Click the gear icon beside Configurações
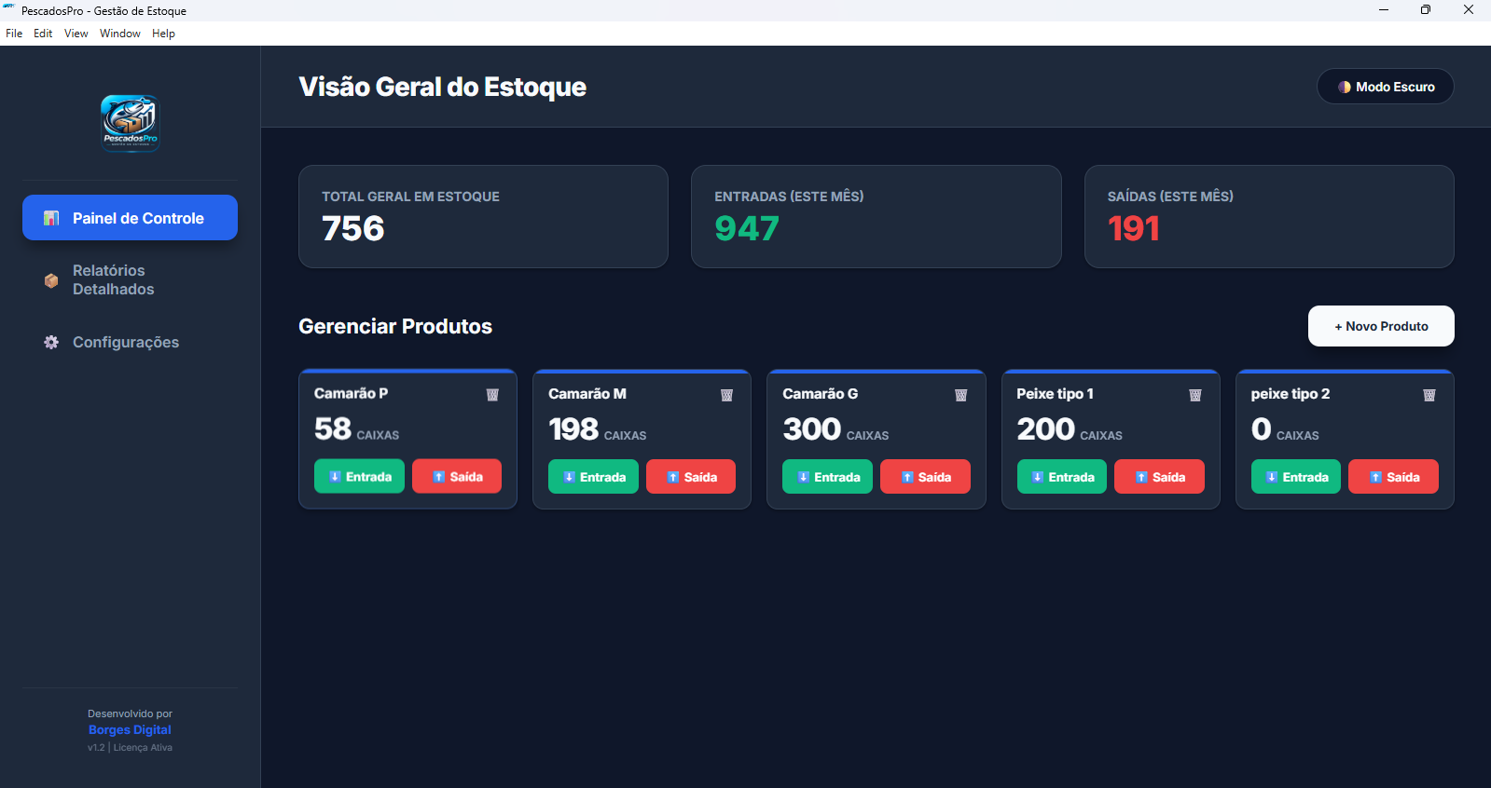Viewport: 1491px width, 788px height. coord(51,342)
